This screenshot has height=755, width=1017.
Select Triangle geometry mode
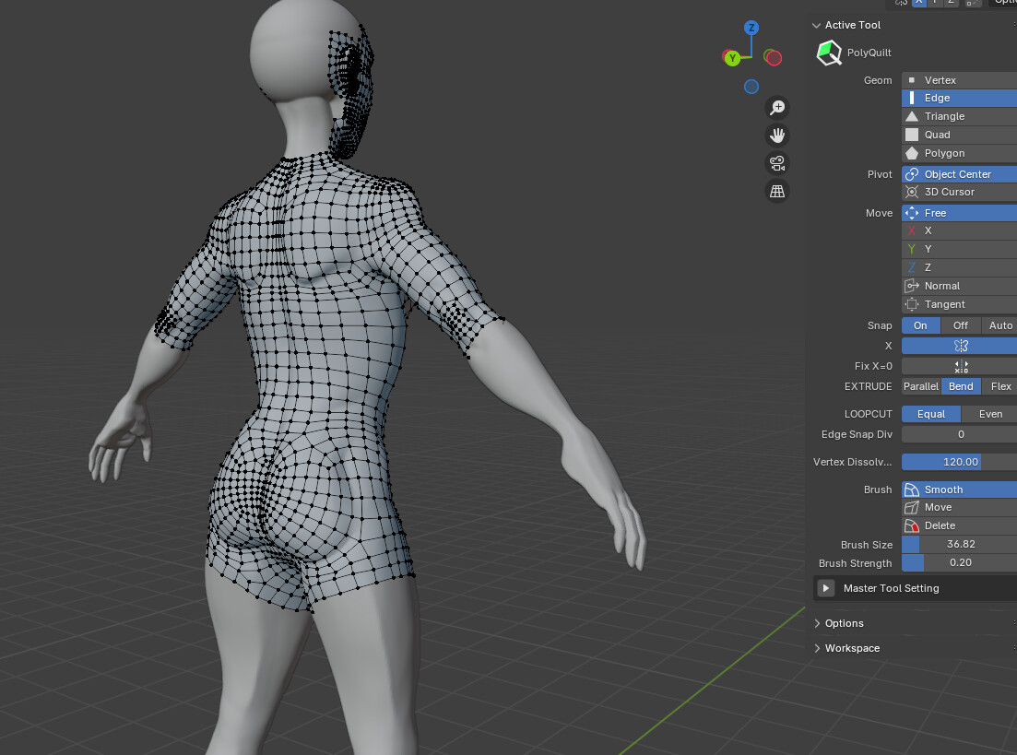point(959,116)
